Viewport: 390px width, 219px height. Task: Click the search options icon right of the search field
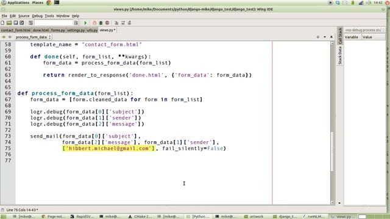point(76,23)
